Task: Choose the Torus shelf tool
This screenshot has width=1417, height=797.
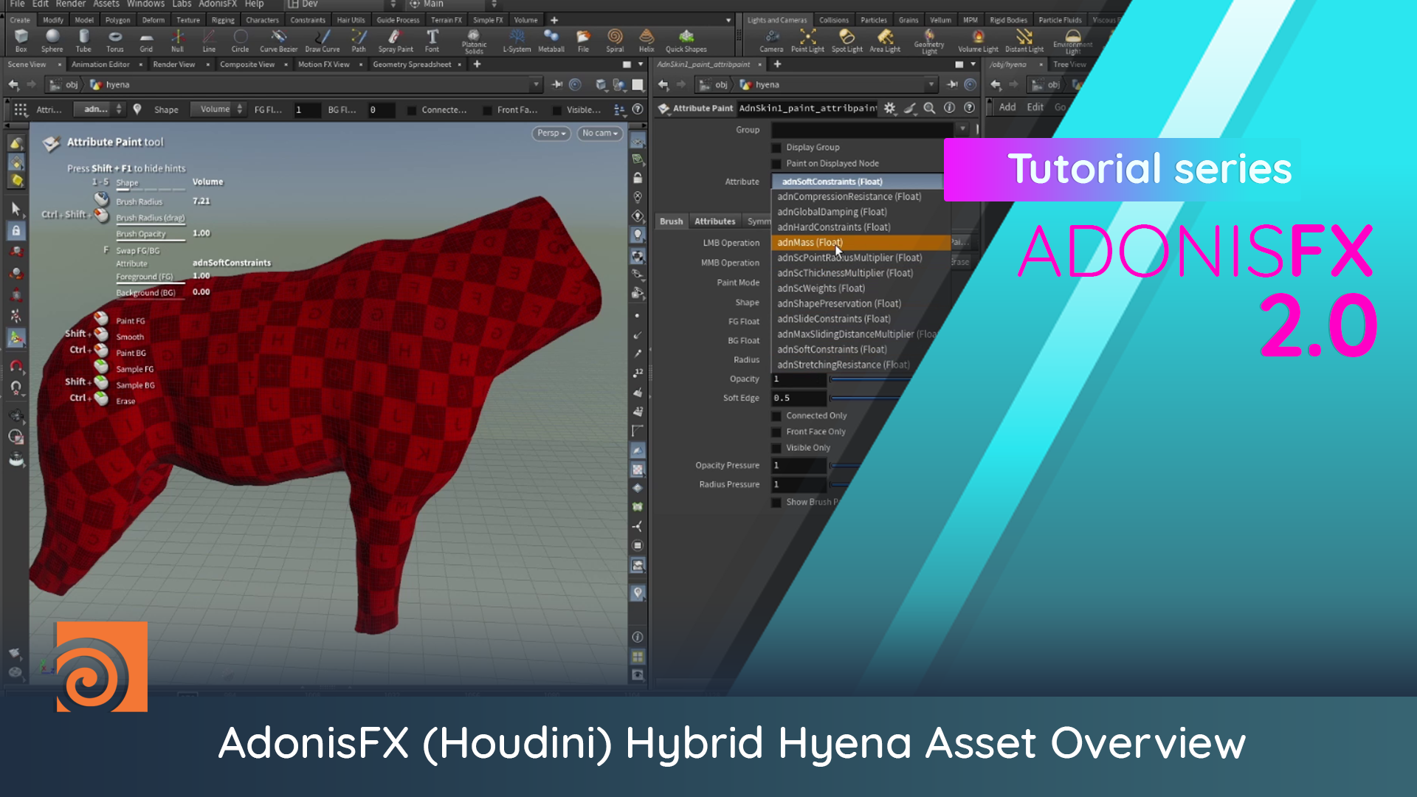Action: tap(115, 41)
